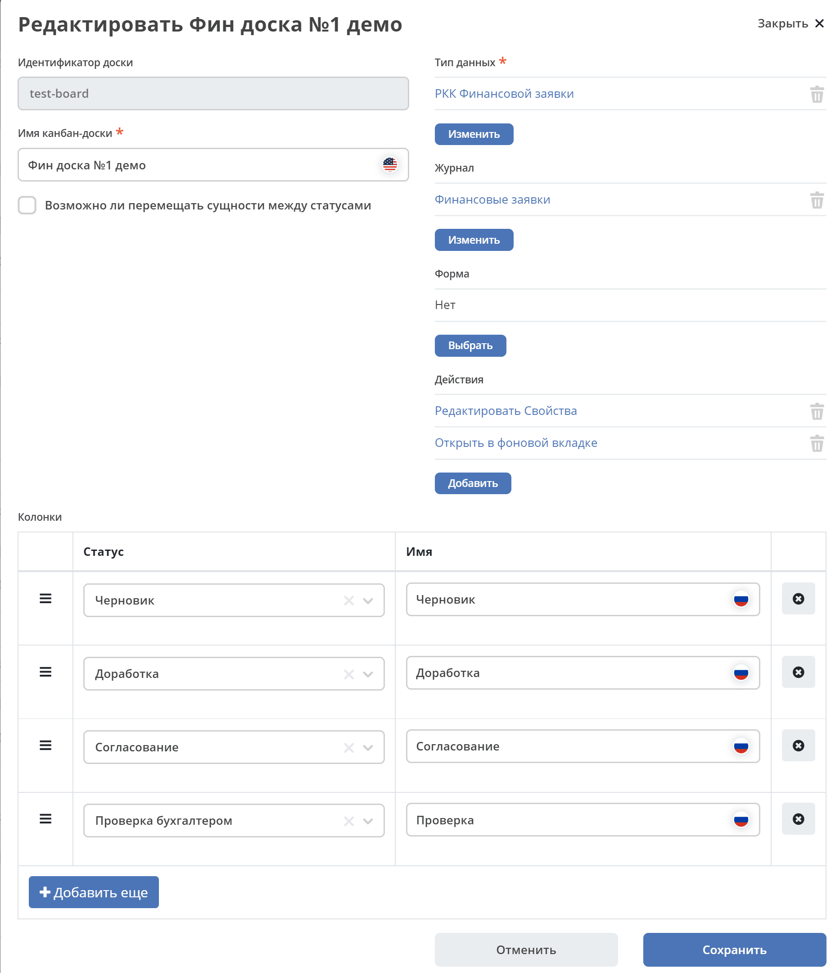Click the Нет form value text
The width and height of the screenshot is (840, 973).
click(x=445, y=305)
